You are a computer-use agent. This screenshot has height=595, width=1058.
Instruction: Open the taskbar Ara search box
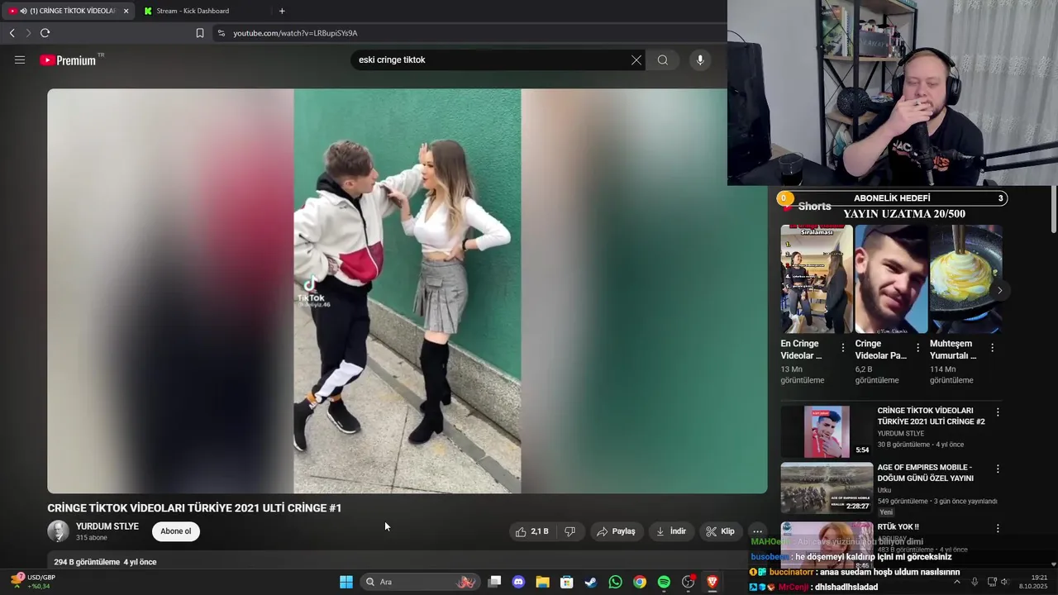420,582
